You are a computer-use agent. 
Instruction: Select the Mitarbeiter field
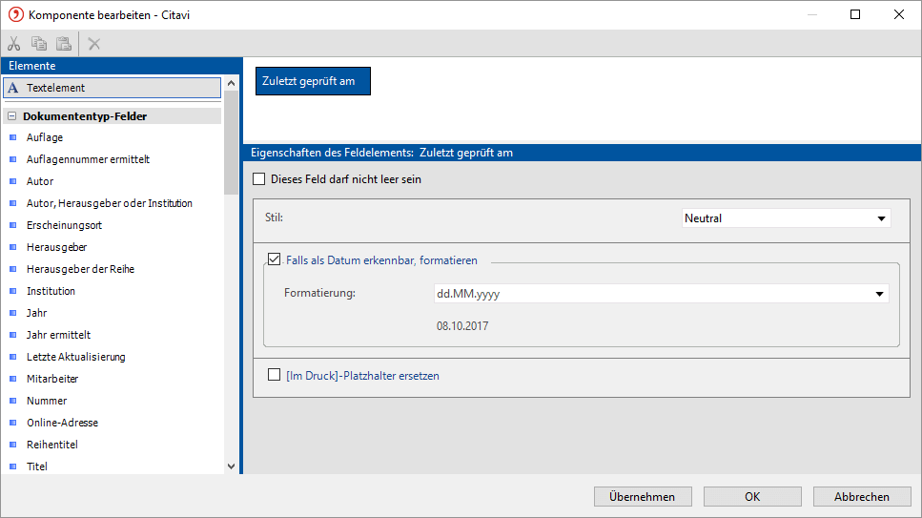coord(52,379)
